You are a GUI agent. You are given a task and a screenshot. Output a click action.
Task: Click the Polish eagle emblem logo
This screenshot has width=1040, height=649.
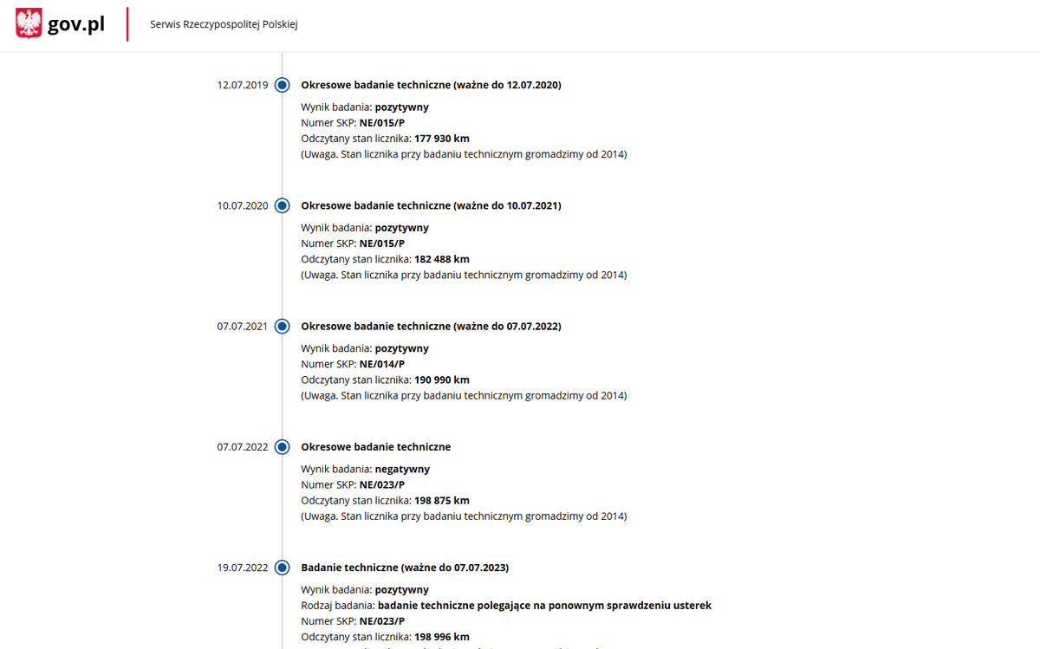pyautogui.click(x=29, y=23)
